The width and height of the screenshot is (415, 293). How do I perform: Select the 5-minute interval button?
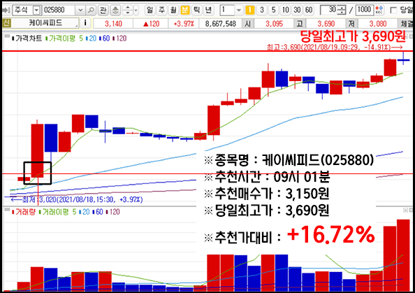[x=273, y=10]
